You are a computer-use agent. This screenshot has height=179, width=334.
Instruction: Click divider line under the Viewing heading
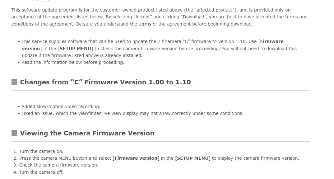[161, 141]
